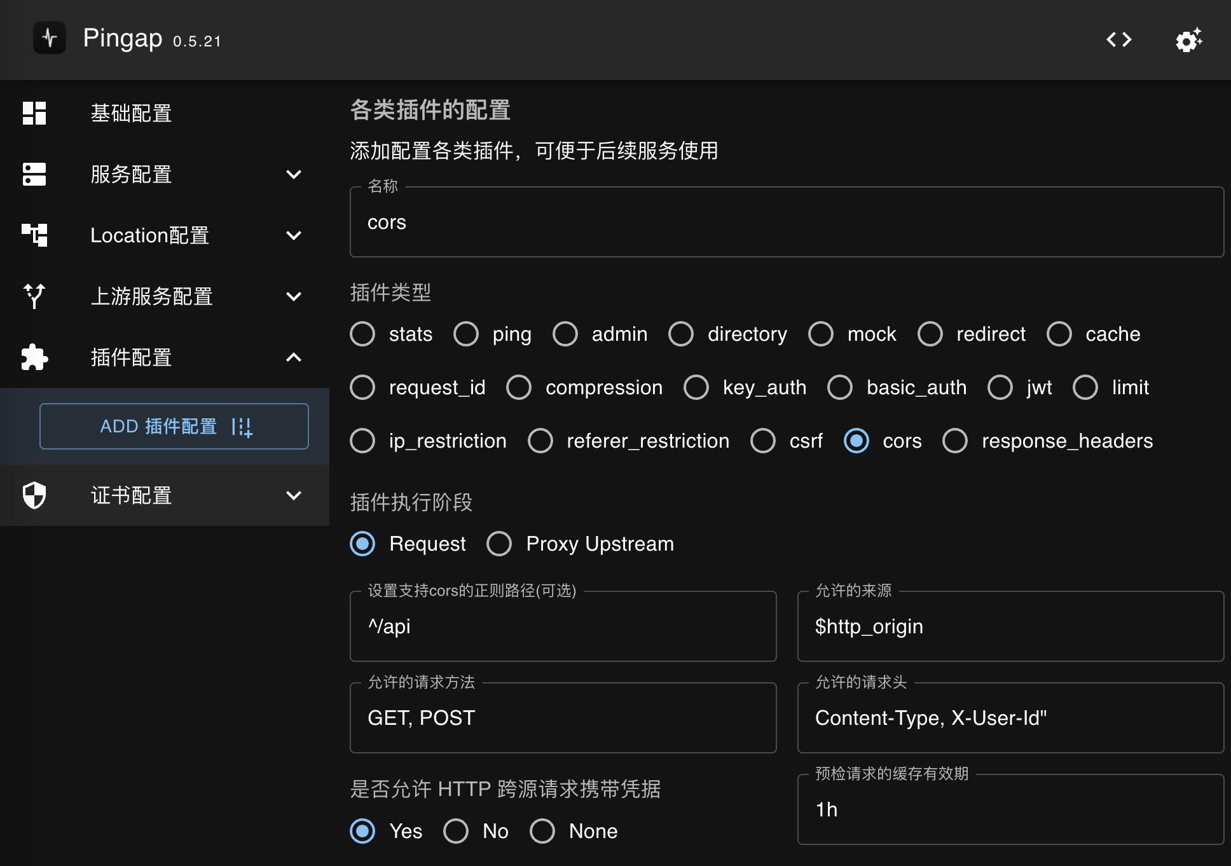The width and height of the screenshot is (1231, 866).
Task: Open the 服务配置 menu item
Action: pyautogui.click(x=165, y=174)
